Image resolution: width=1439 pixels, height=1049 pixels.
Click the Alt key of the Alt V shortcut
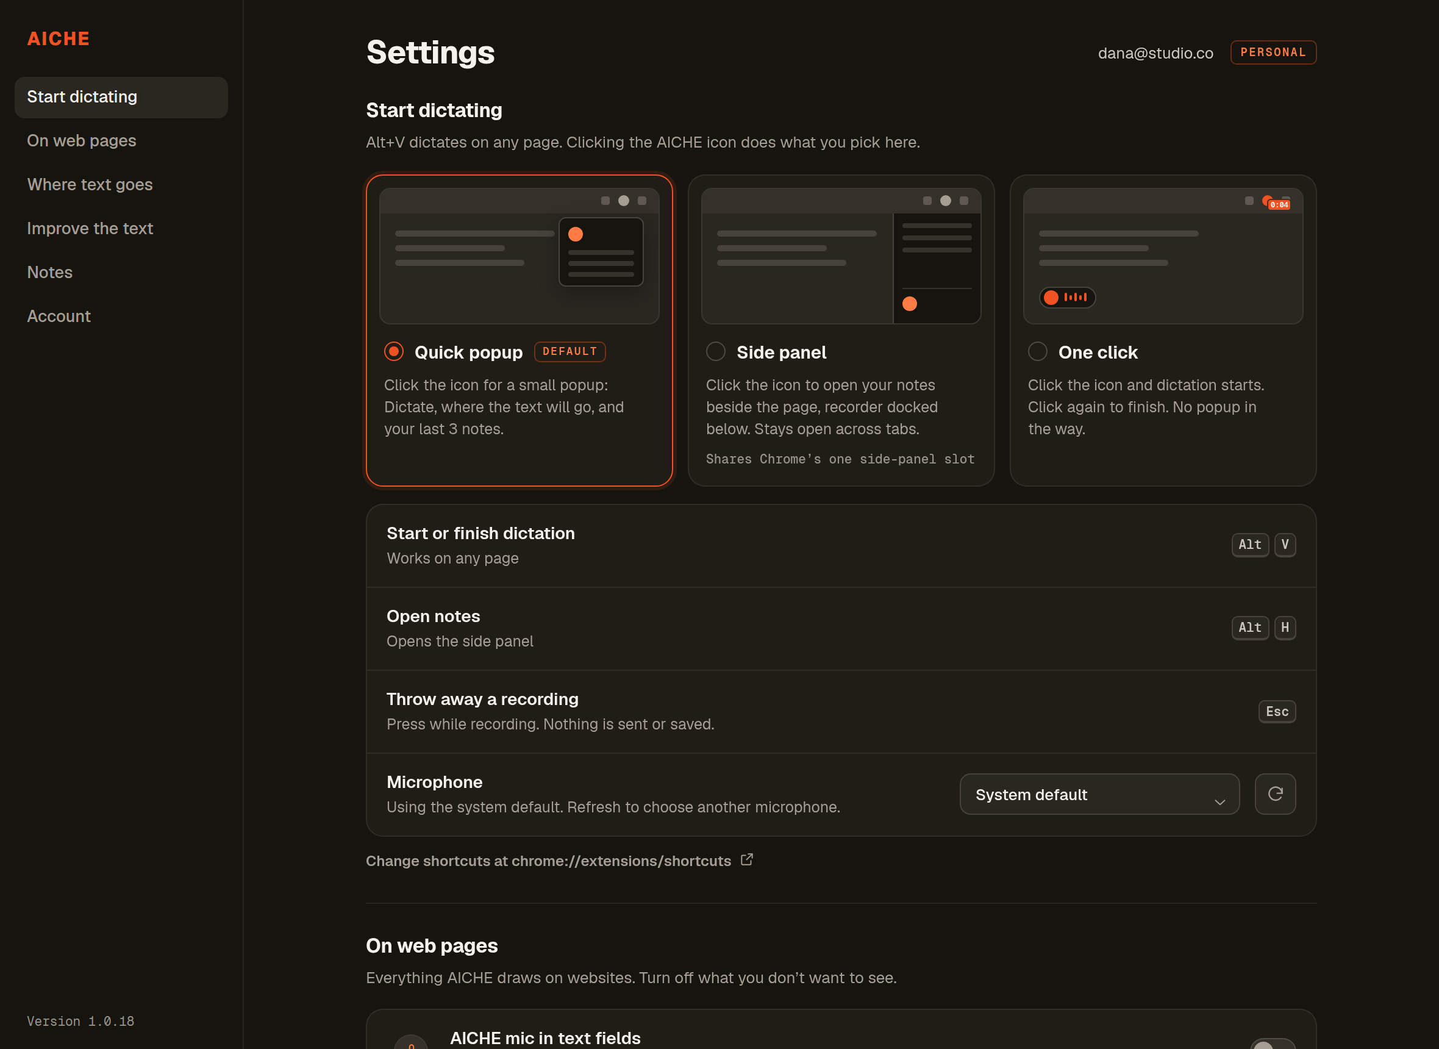point(1250,545)
